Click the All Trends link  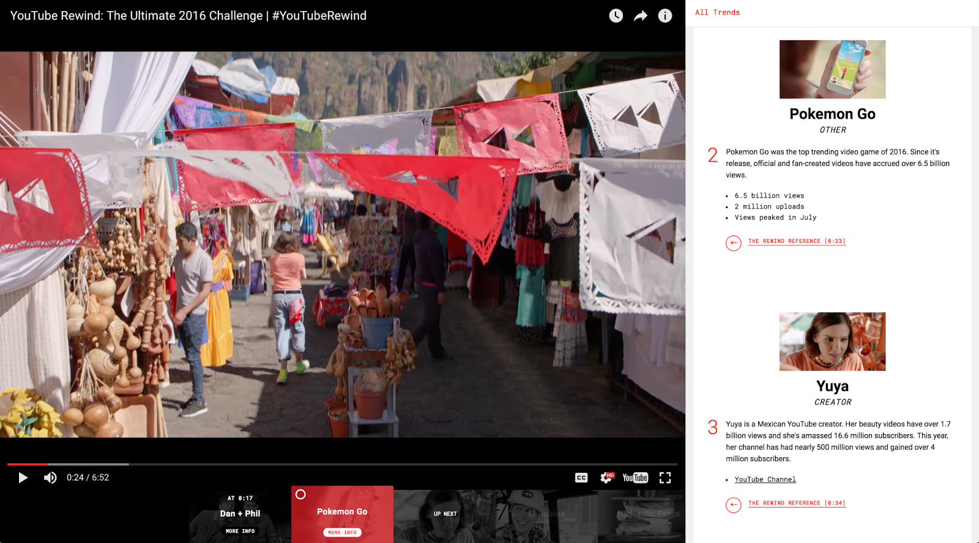pos(717,12)
